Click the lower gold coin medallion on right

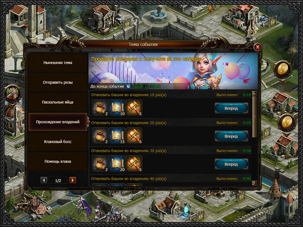tap(287, 123)
